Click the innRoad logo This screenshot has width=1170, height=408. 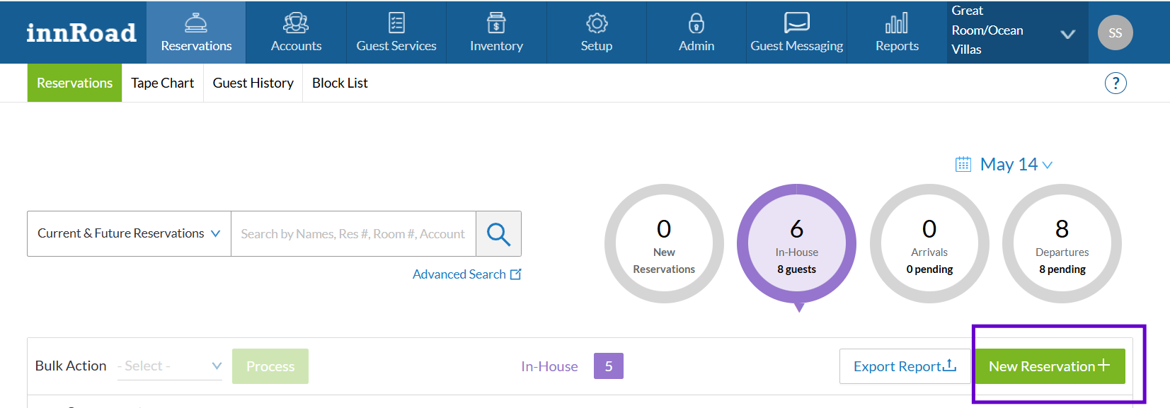tap(81, 33)
